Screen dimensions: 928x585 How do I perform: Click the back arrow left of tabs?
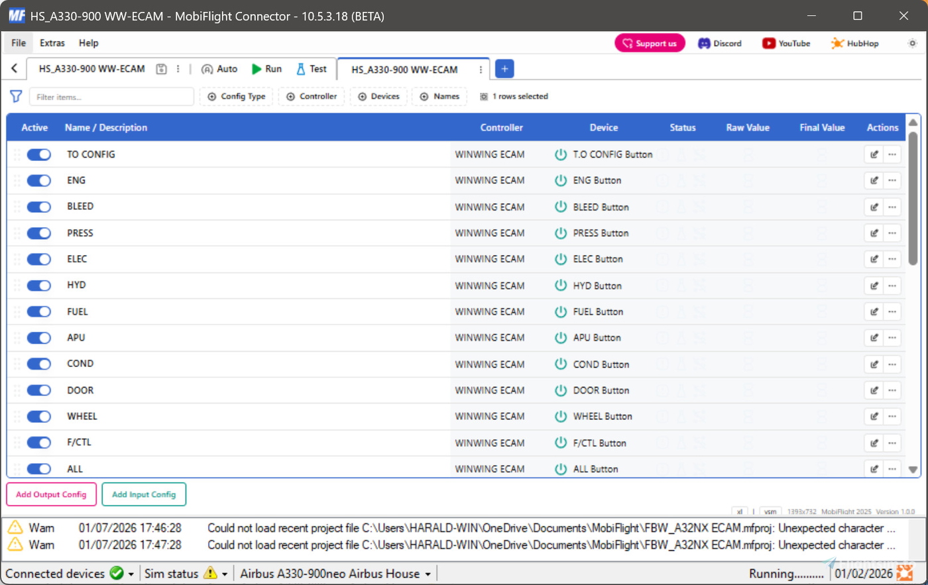tap(15, 69)
